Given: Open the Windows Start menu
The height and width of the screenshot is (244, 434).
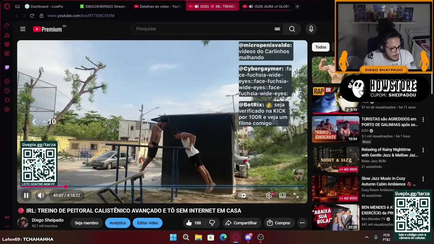Looking at the screenshot, I should 173,237.
